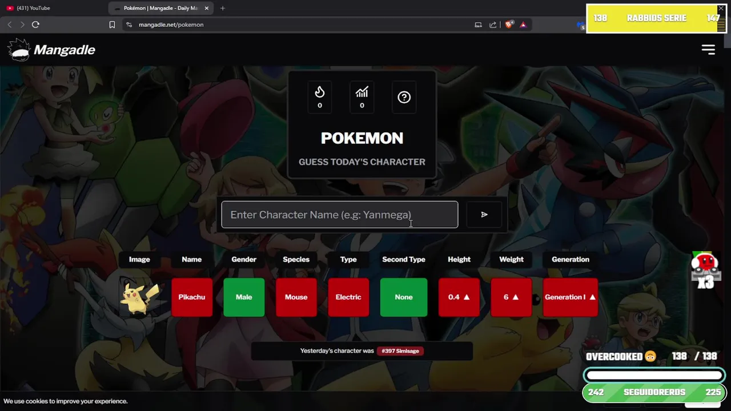The image size is (731, 411).
Task: Click the red Mouse species cell
Action: click(296, 297)
